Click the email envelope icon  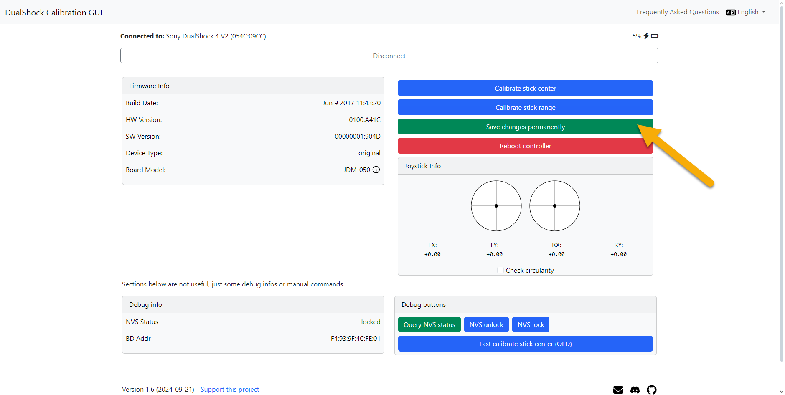pyautogui.click(x=618, y=390)
